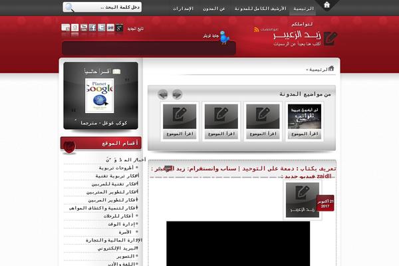Open category التصوير
This screenshot has height=266, width=399.
coord(126,256)
